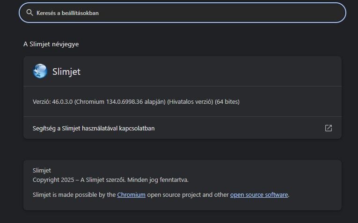Focus the 'Keresés a beállításokban' search field
The image size is (358, 223).
point(183,13)
